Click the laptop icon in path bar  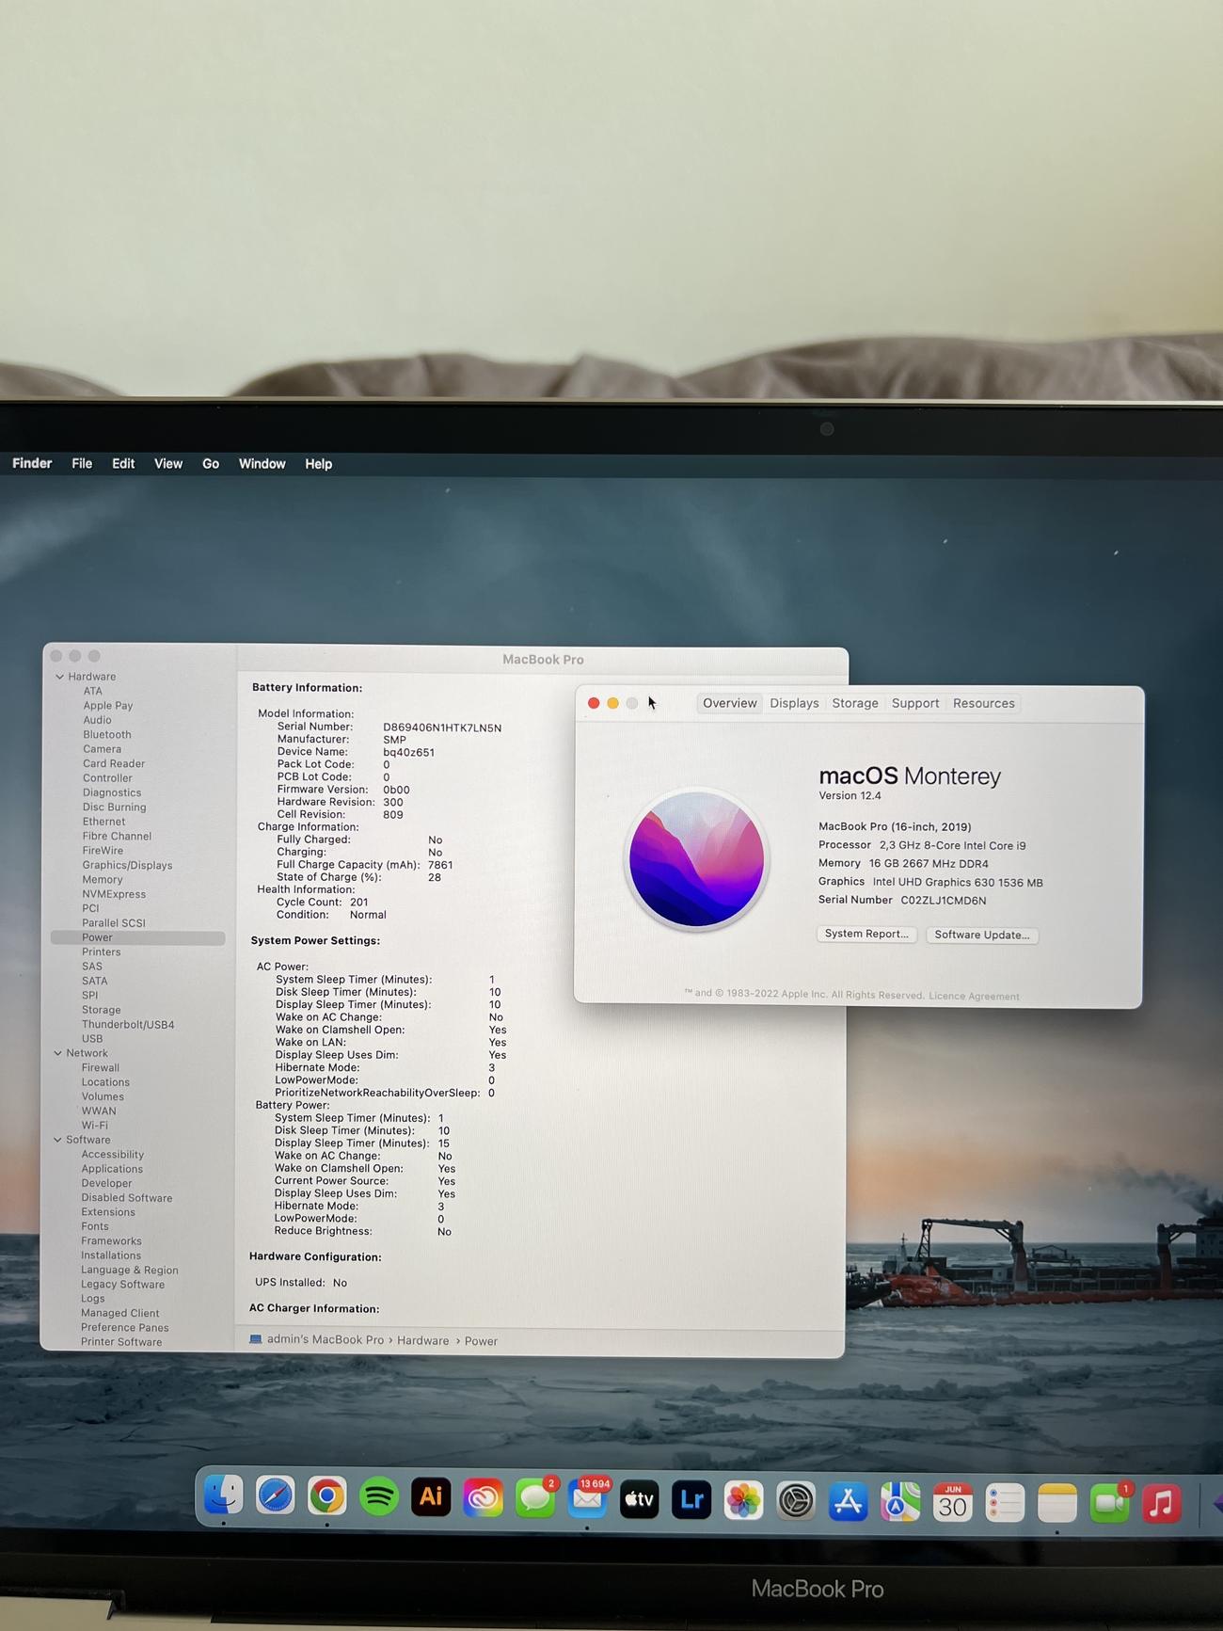tap(256, 1339)
